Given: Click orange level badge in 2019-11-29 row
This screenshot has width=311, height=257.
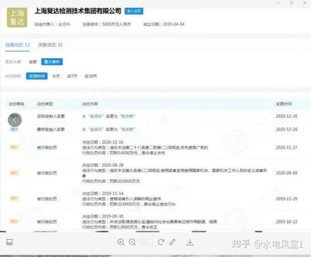Looking at the screenshot, I should (14, 198).
